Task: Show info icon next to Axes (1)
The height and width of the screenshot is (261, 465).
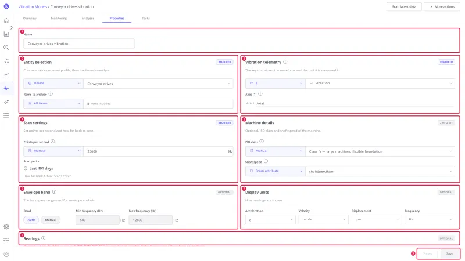Action: pos(260,94)
